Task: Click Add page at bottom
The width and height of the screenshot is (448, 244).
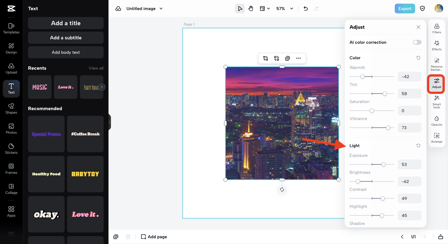Action: pyautogui.click(x=154, y=237)
